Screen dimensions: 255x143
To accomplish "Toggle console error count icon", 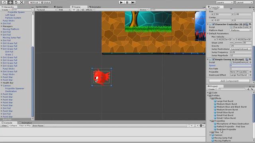I will [x=202, y=126].
